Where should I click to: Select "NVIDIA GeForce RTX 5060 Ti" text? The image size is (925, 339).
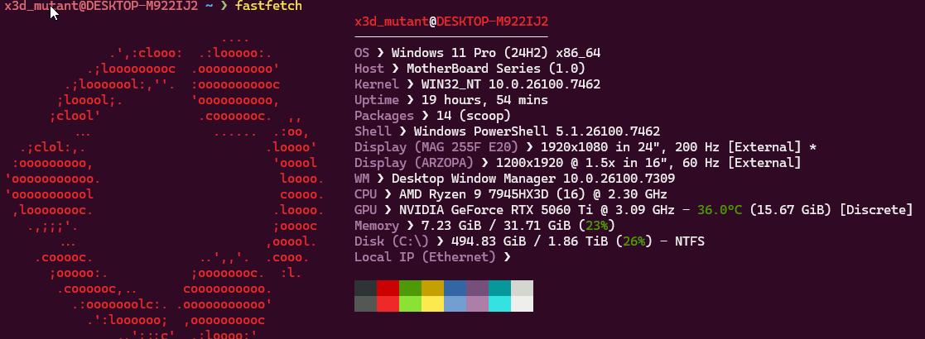point(496,210)
